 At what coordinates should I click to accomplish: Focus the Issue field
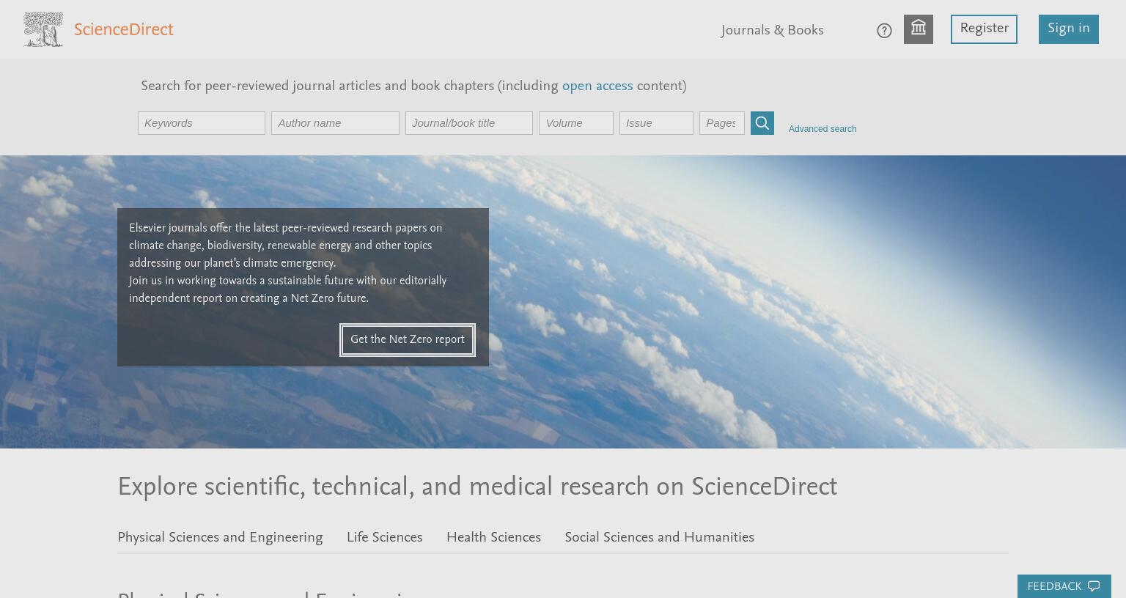656,123
